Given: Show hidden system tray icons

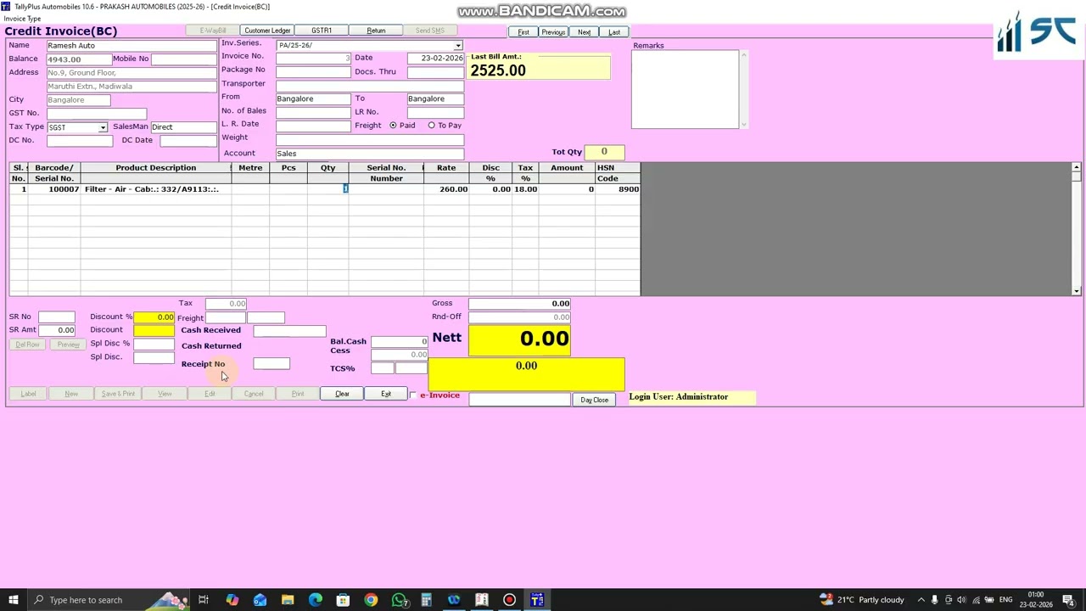Looking at the screenshot, I should coord(920,600).
